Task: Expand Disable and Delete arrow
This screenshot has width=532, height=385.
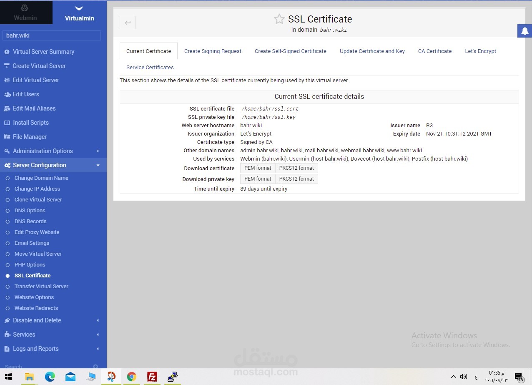Action: click(x=98, y=320)
